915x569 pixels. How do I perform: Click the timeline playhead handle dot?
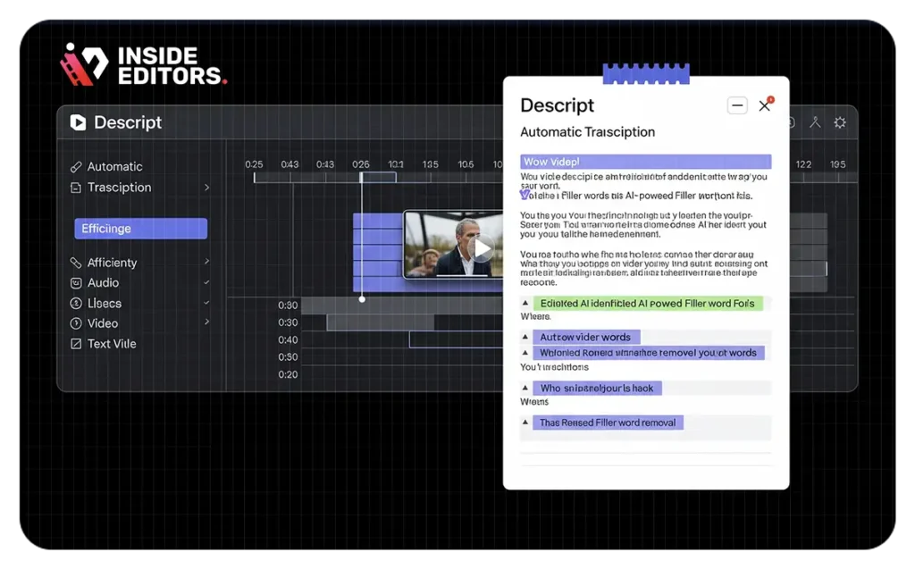pyautogui.click(x=362, y=299)
